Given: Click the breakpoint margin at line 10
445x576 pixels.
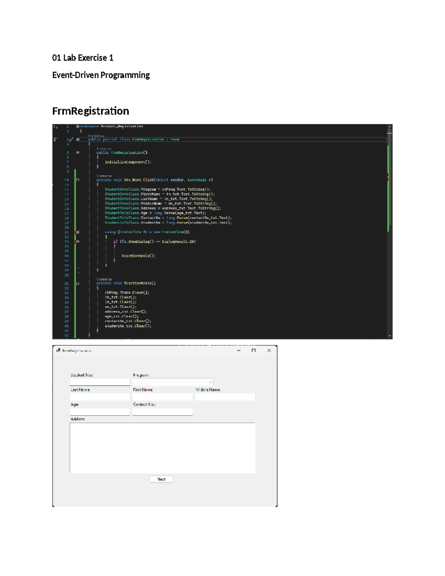Looking at the screenshot, I should 58,179.
